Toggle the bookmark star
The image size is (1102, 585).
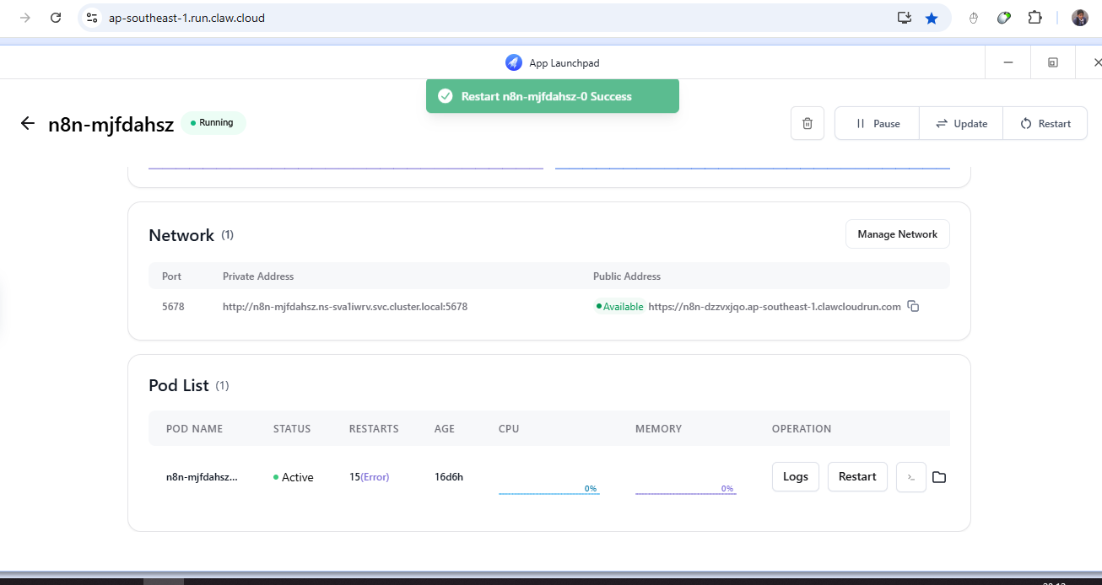click(932, 18)
